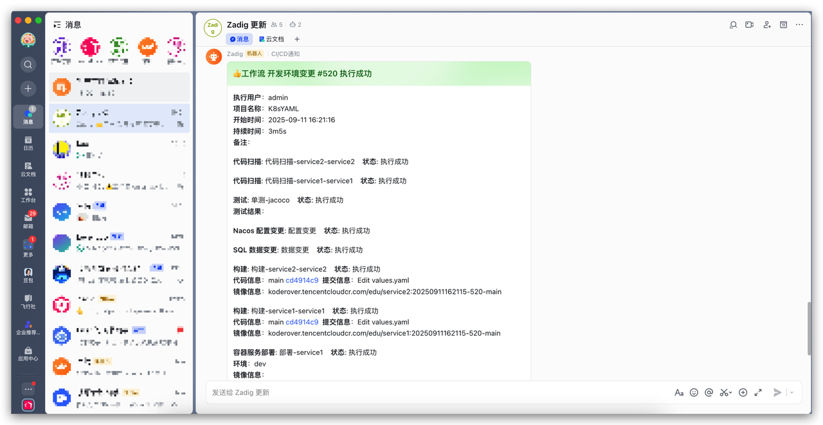Click 项目名称 K8sYAML text
The height and width of the screenshot is (425, 823).
(x=266, y=109)
